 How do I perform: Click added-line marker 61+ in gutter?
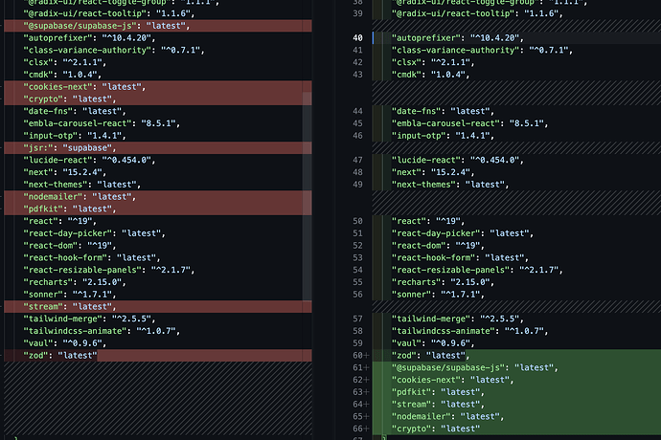click(x=361, y=367)
